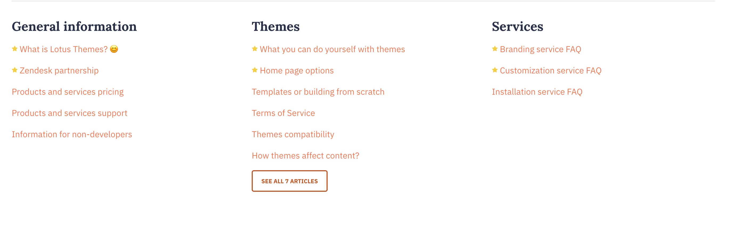Open Installation service FAQ link
Viewport: 733px width, 225px height.
click(x=537, y=92)
